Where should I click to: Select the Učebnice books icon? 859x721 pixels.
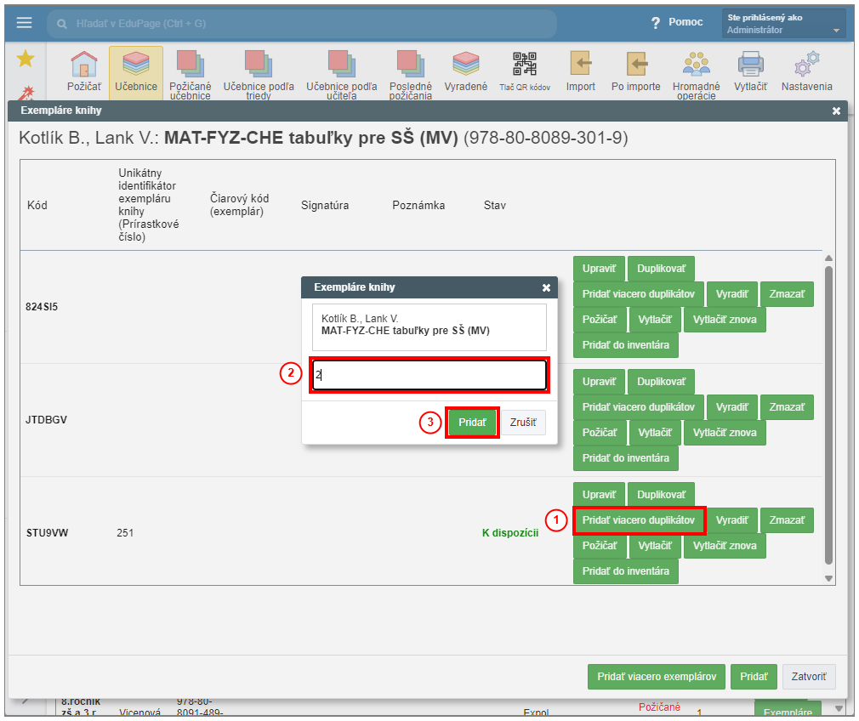[x=136, y=65]
